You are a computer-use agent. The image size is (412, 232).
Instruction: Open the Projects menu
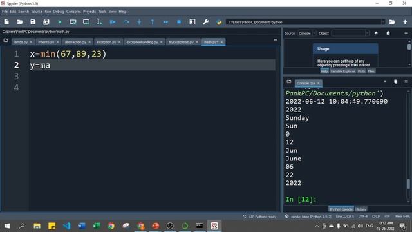(89, 12)
